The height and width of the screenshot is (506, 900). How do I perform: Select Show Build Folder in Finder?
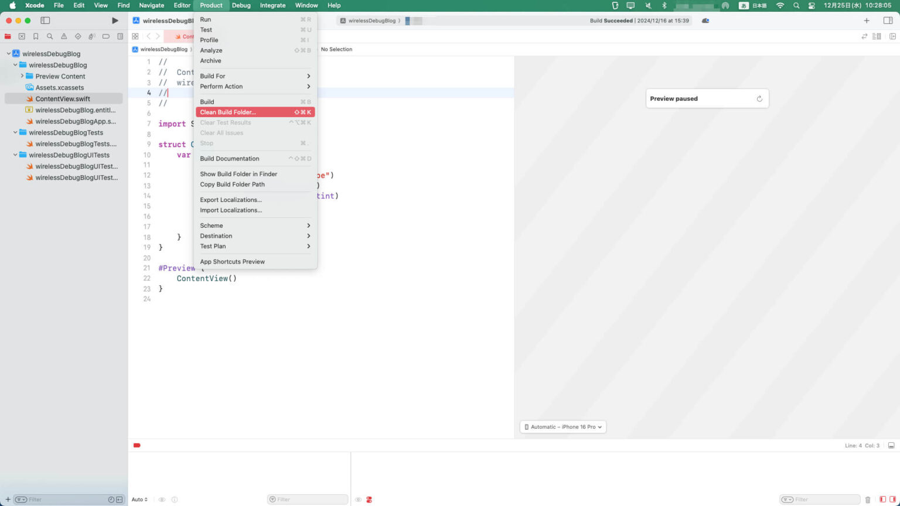coord(238,174)
